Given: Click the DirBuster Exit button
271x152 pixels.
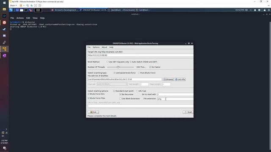Looking at the screenshot, I should pos(93,112).
